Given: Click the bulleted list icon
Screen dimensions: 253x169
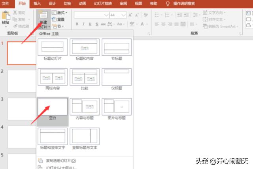Looking at the screenshot, I should [157, 15].
